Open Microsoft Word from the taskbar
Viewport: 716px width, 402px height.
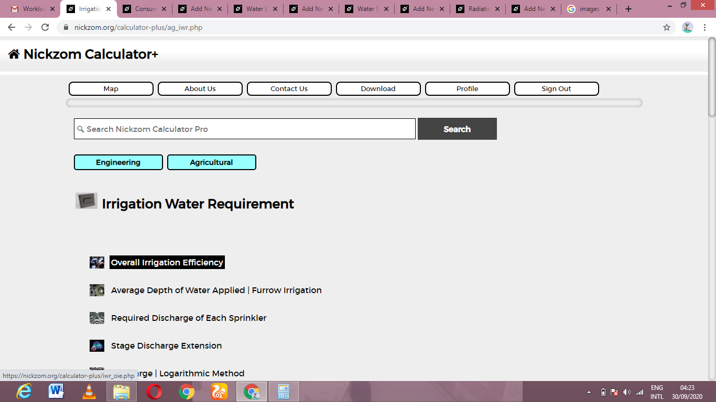[x=56, y=392]
